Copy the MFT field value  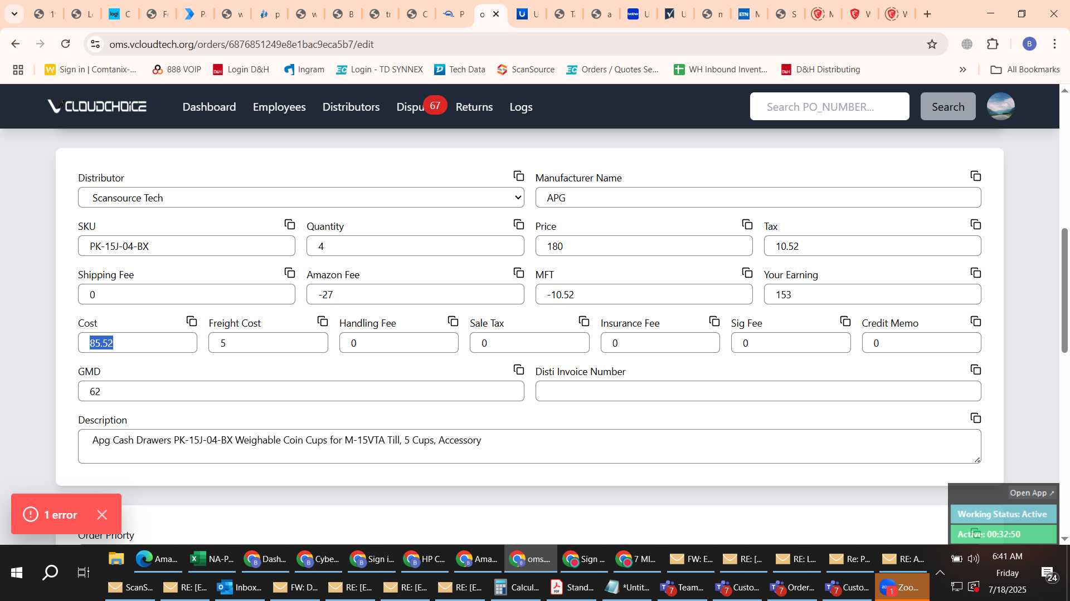coord(747,273)
